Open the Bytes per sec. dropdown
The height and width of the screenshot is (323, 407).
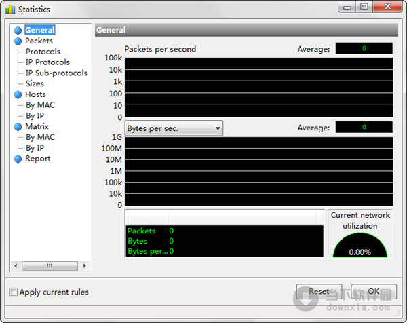point(174,128)
